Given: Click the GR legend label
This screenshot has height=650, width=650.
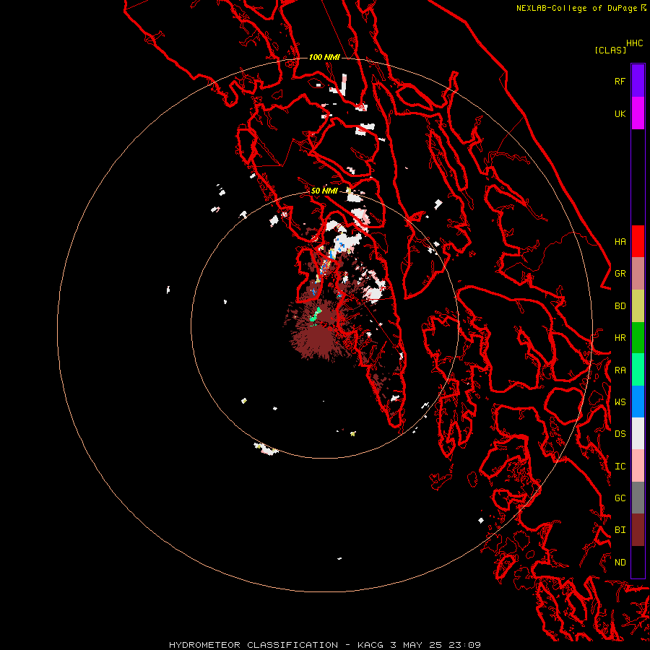Looking at the screenshot, I should coord(620,274).
